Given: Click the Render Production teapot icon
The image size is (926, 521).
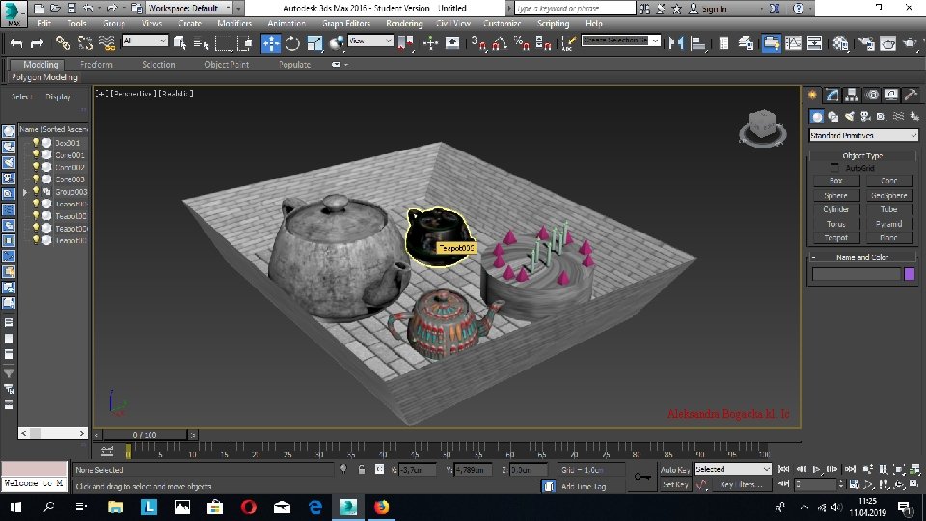Looking at the screenshot, I should click(x=909, y=42).
